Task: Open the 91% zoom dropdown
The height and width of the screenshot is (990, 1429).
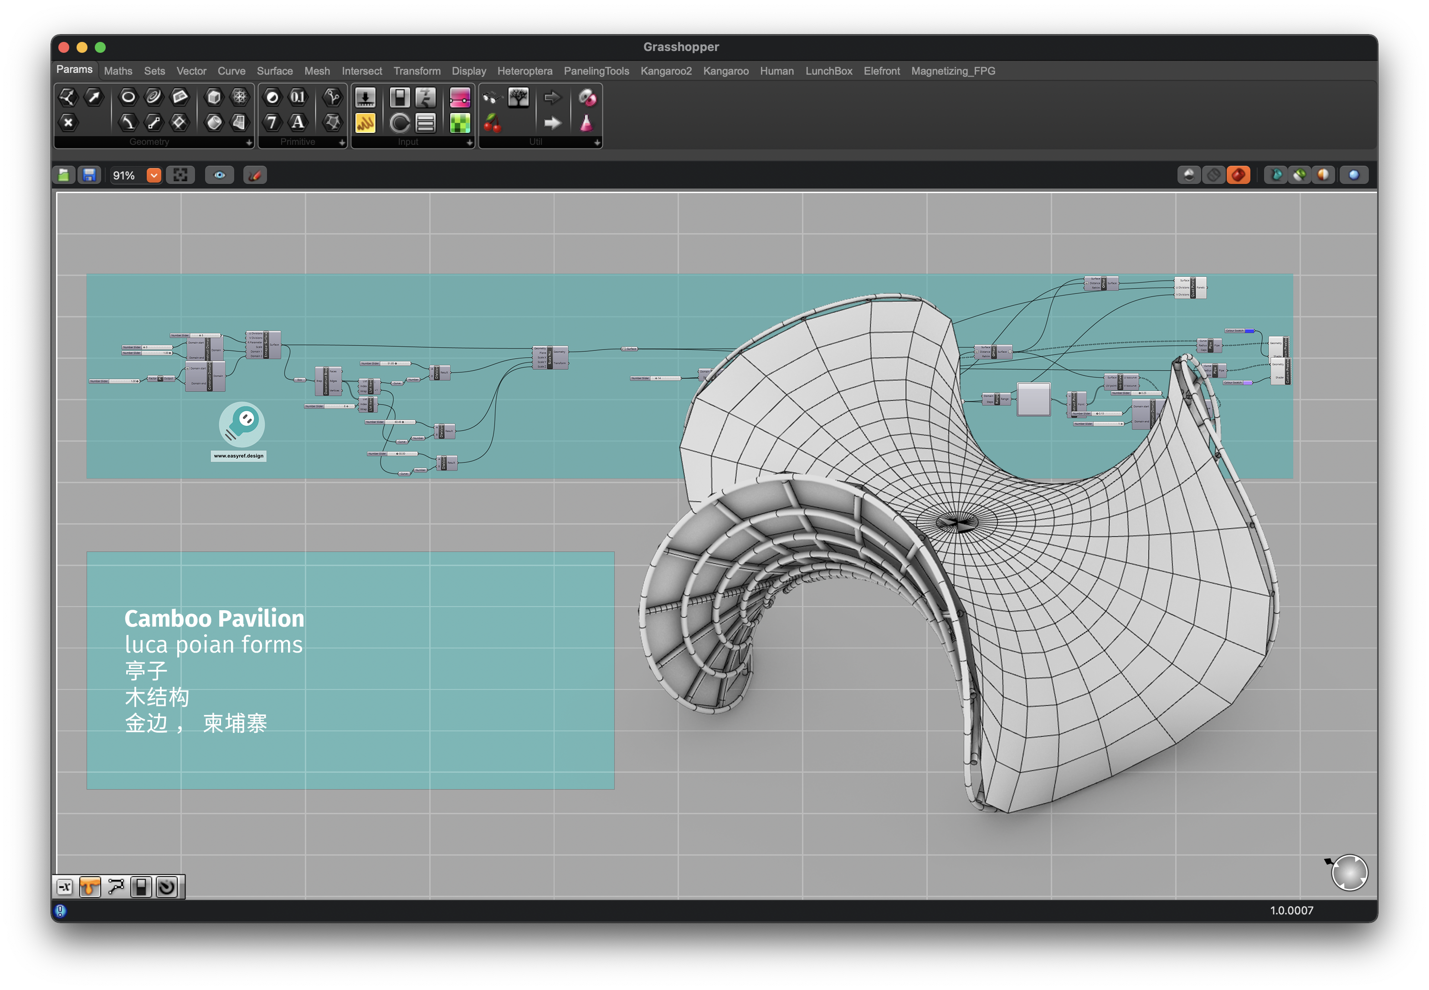Action: [154, 175]
